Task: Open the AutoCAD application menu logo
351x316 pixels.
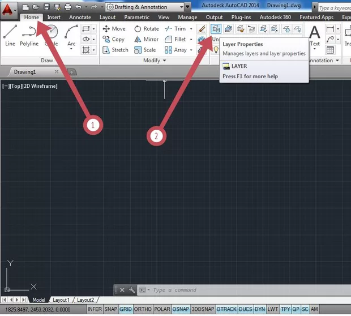Action: tap(9, 9)
